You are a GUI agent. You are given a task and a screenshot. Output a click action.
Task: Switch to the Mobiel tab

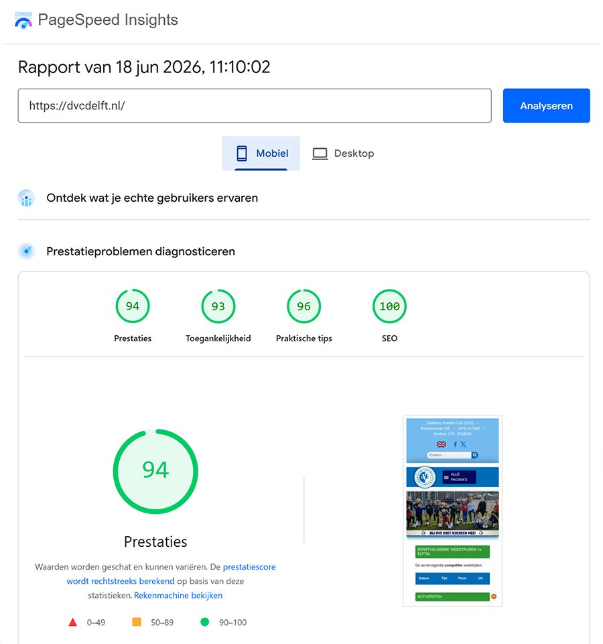[x=261, y=153]
